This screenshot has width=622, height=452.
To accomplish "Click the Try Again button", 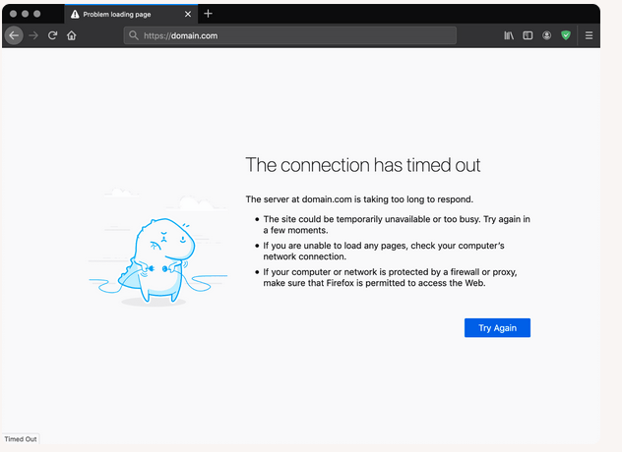I will [497, 327].
